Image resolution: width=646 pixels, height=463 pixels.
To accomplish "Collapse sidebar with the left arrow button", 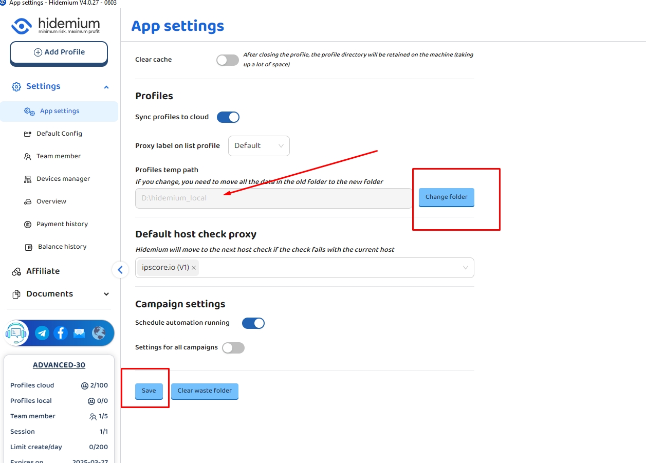I will [120, 269].
